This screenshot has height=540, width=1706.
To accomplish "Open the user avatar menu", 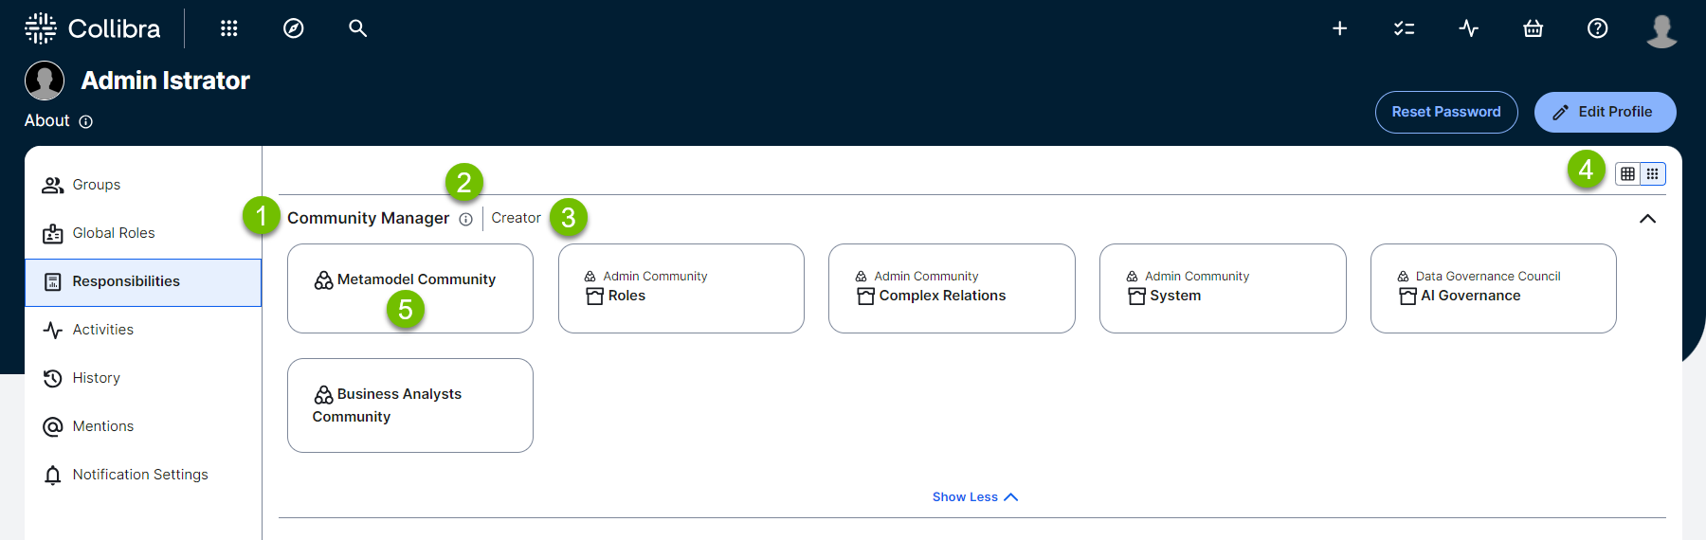I will tap(1661, 30).
